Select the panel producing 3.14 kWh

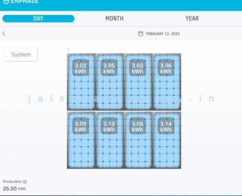point(167,140)
